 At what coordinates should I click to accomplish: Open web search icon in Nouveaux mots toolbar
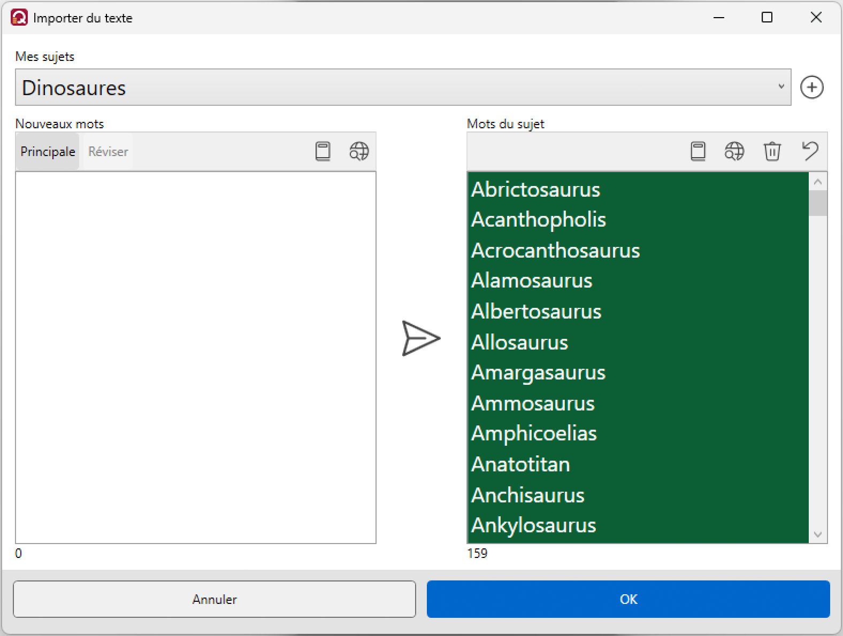[359, 152]
